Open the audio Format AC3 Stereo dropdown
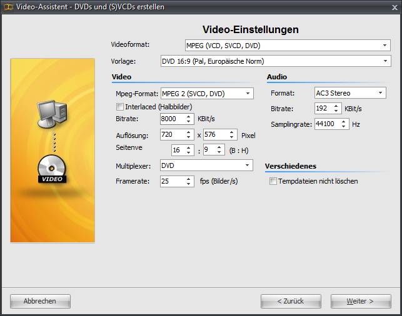The width and height of the screenshot is (402, 316). pos(349,93)
